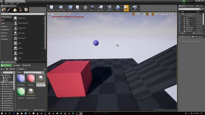
Task: Select the Lights placement category
Action: [3, 23]
